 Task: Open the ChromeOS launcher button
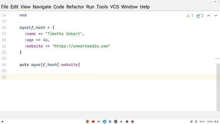pos(2,122)
